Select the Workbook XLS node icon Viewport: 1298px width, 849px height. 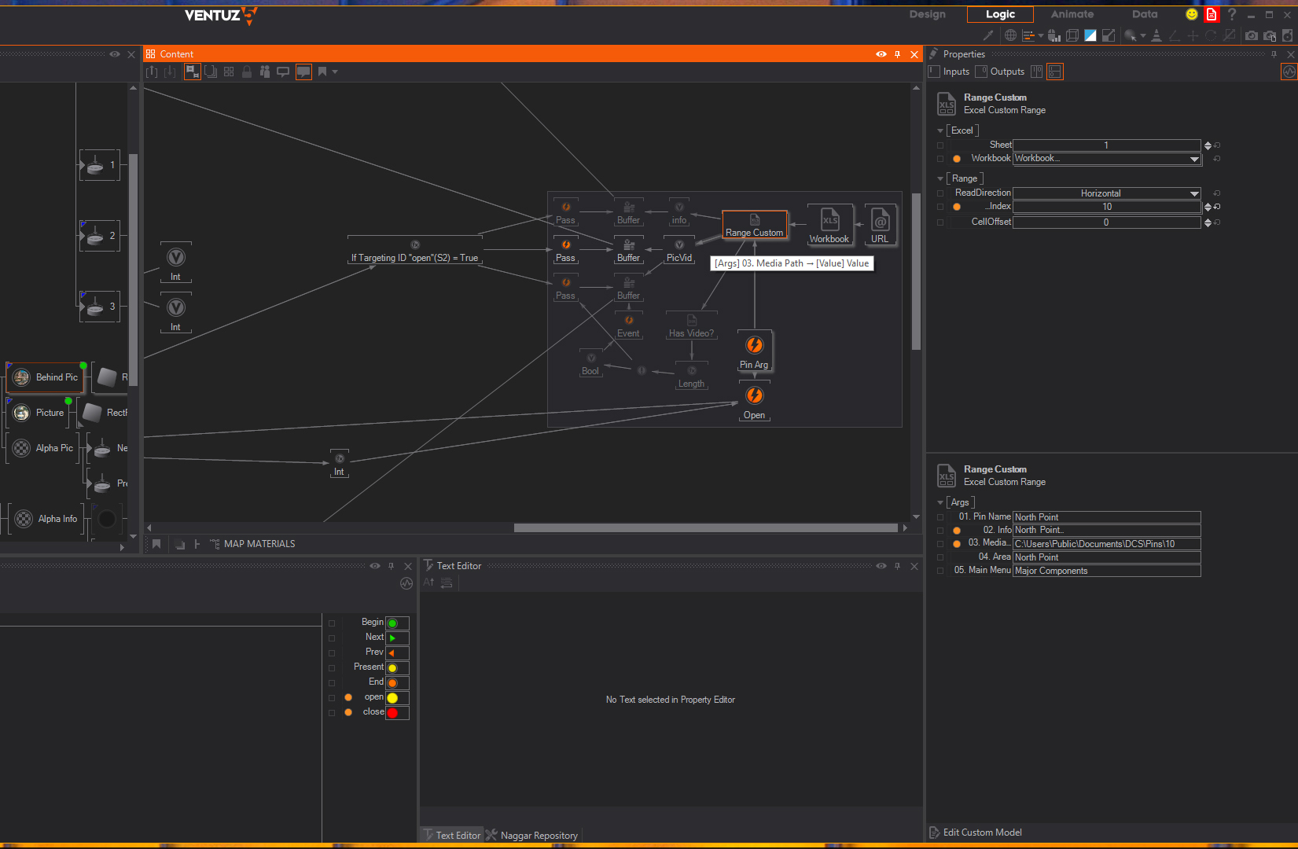(829, 220)
